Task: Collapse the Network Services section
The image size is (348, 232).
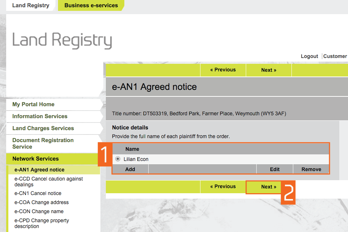Action: click(36, 159)
